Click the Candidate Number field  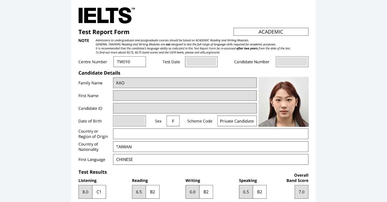click(292, 61)
